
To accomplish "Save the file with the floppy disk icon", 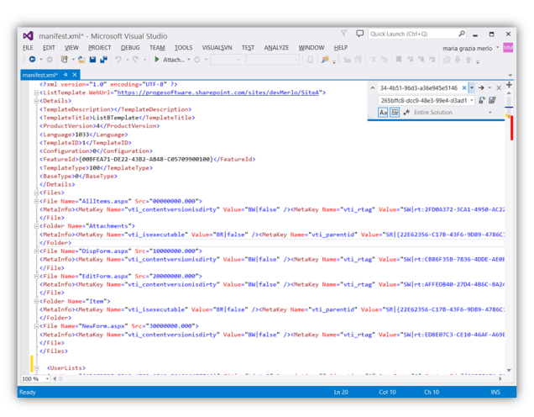I will pos(92,60).
